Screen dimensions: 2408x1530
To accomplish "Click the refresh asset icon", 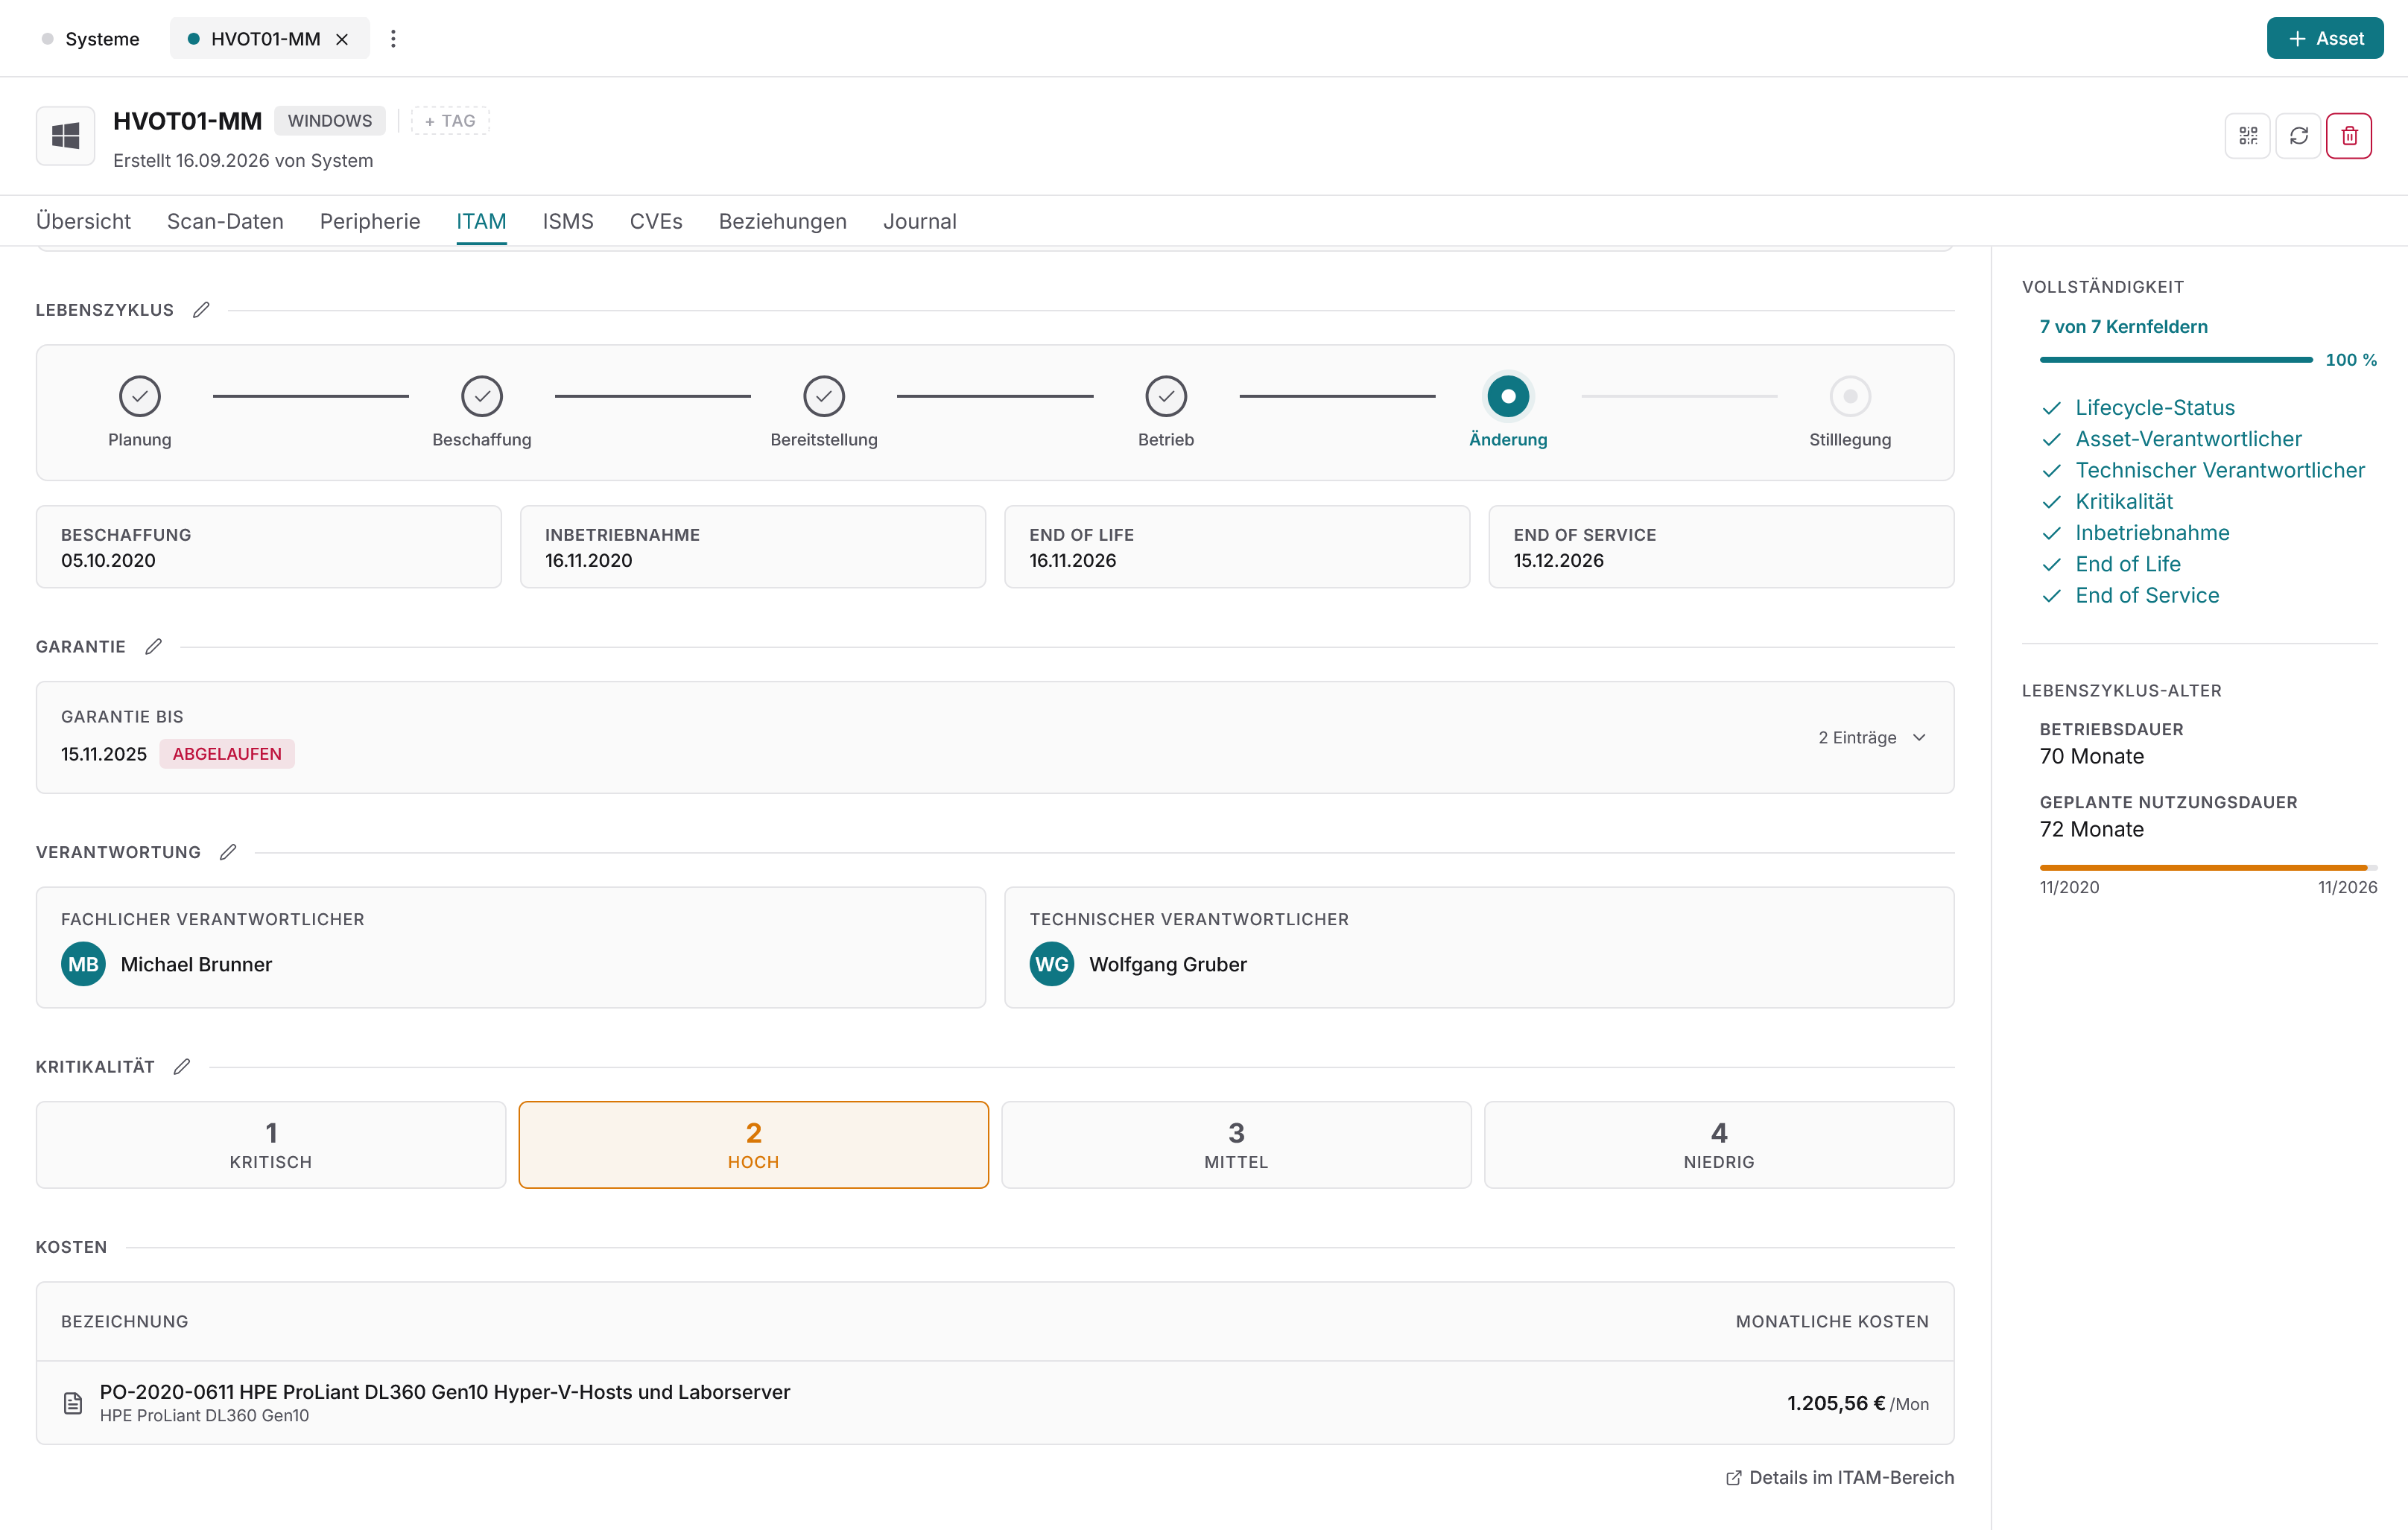I will [x=2298, y=135].
